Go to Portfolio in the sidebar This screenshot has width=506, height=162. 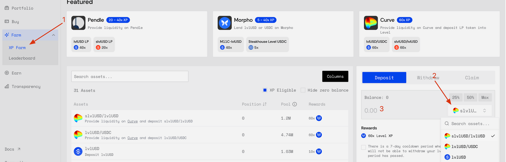[23, 8]
